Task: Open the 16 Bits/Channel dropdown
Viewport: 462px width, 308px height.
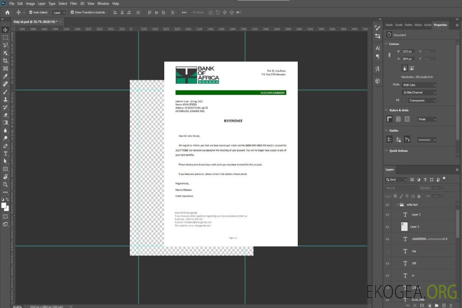Action: (x=419, y=92)
